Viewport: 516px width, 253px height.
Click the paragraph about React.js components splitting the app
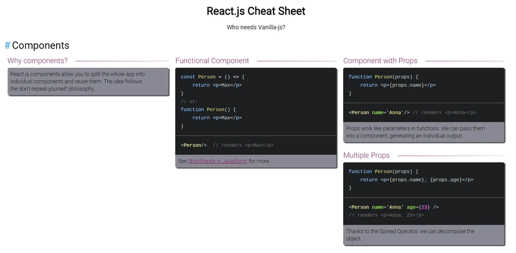pos(77,81)
